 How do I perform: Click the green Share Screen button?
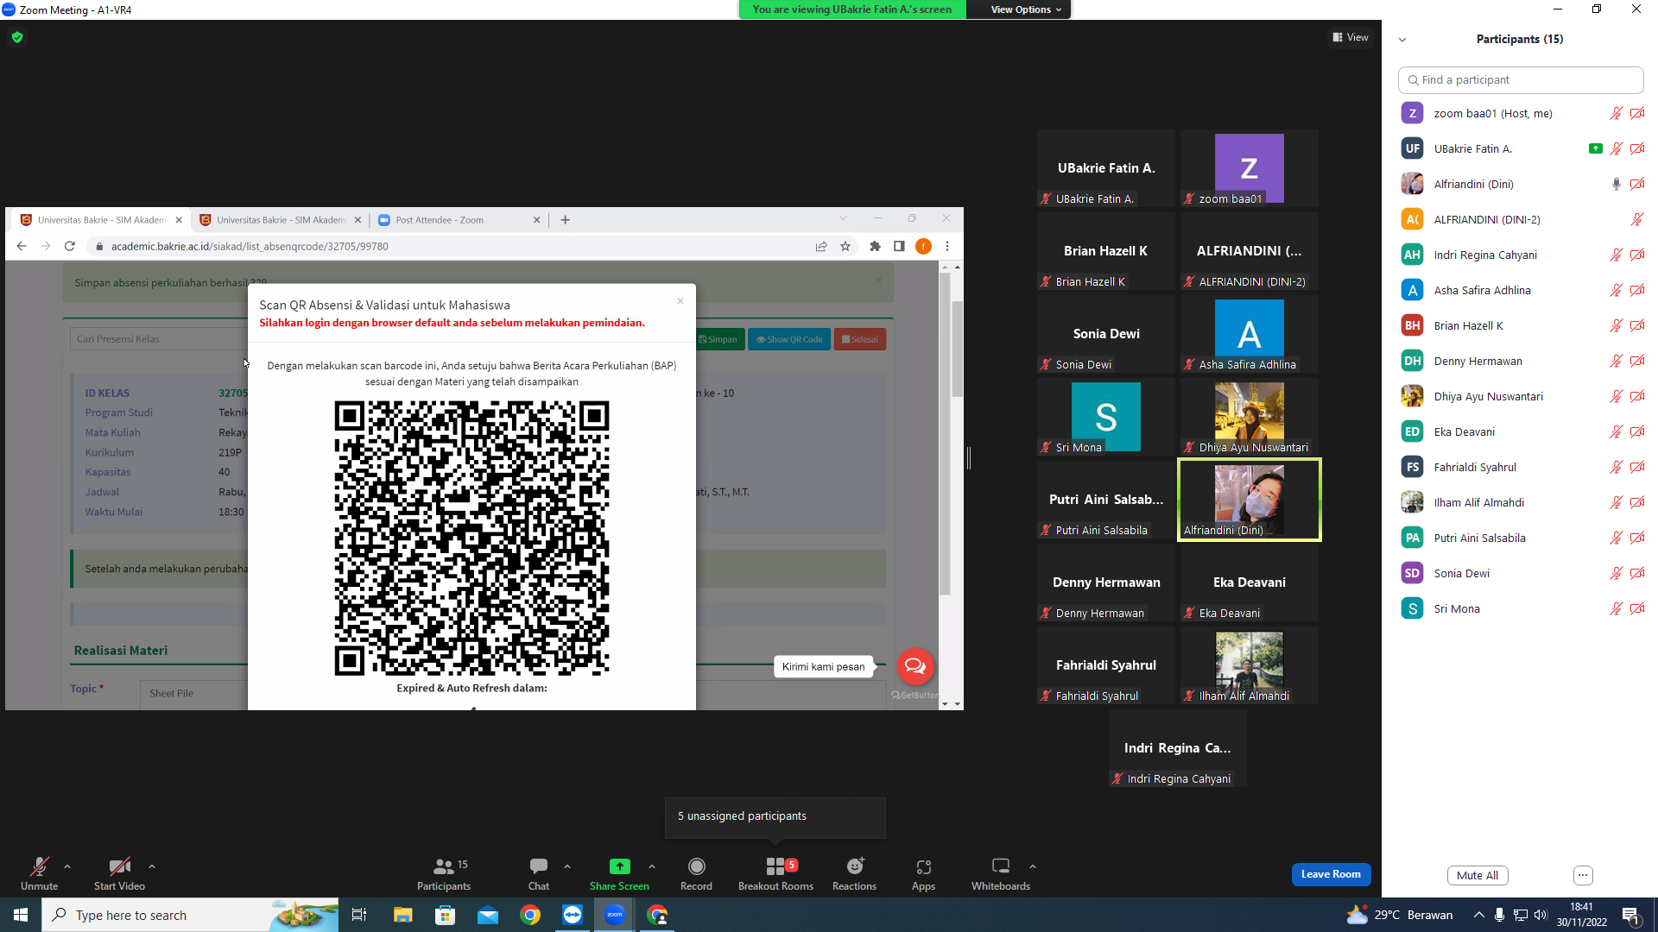[x=619, y=873]
